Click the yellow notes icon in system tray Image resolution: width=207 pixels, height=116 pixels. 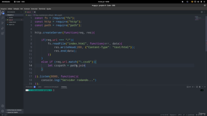tap(192, 2)
